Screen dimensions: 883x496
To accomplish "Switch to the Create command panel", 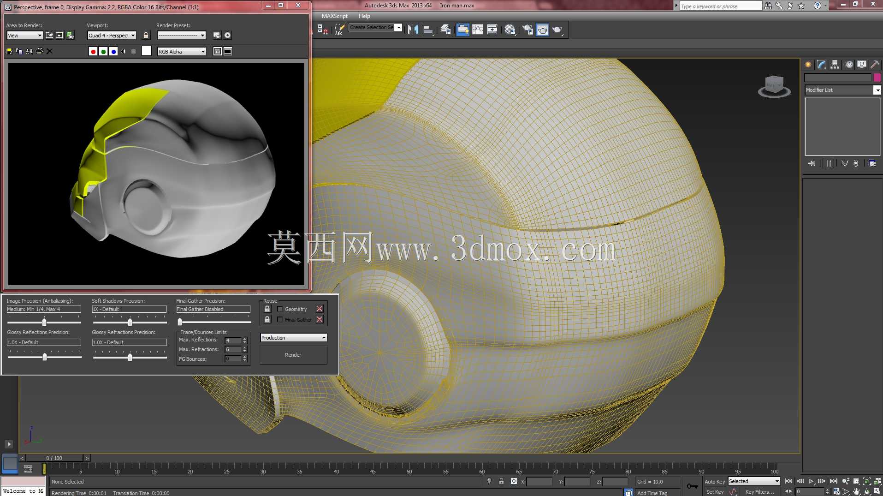I will [808, 65].
